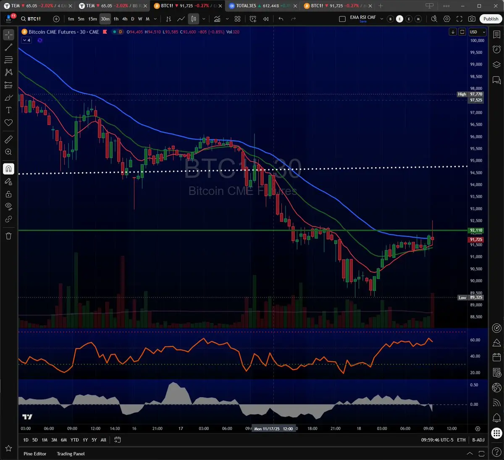Viewport: 504px width, 460px height.
Task: Open favorites star toolbar button
Action: click(8, 449)
